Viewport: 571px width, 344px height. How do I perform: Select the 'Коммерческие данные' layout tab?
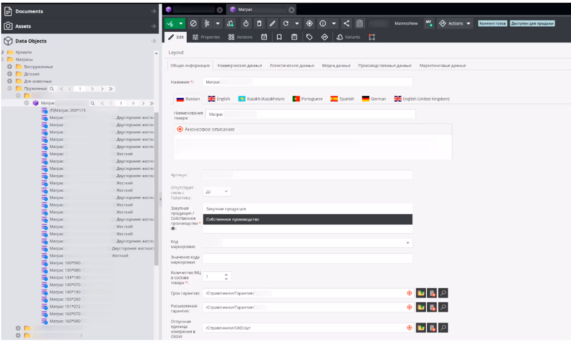coord(240,65)
